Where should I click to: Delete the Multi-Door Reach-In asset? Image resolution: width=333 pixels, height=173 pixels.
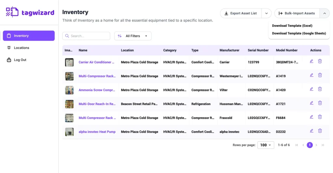coord(320,103)
